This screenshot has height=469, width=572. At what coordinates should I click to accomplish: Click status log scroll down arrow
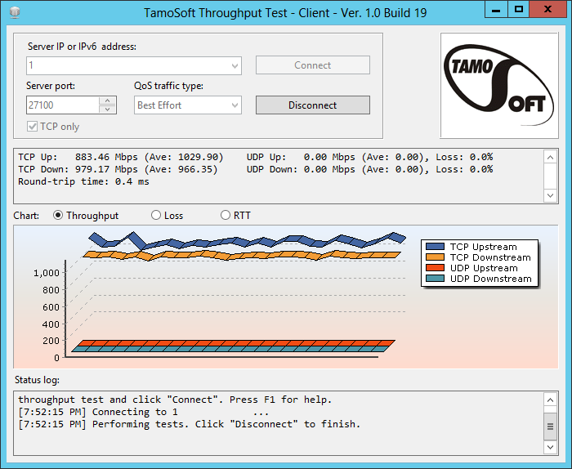[x=550, y=447]
